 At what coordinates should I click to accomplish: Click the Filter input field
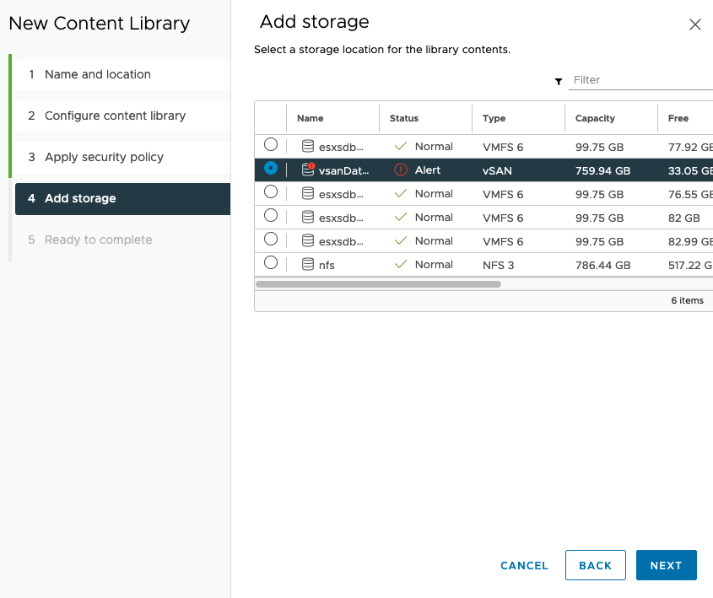pyautogui.click(x=641, y=80)
